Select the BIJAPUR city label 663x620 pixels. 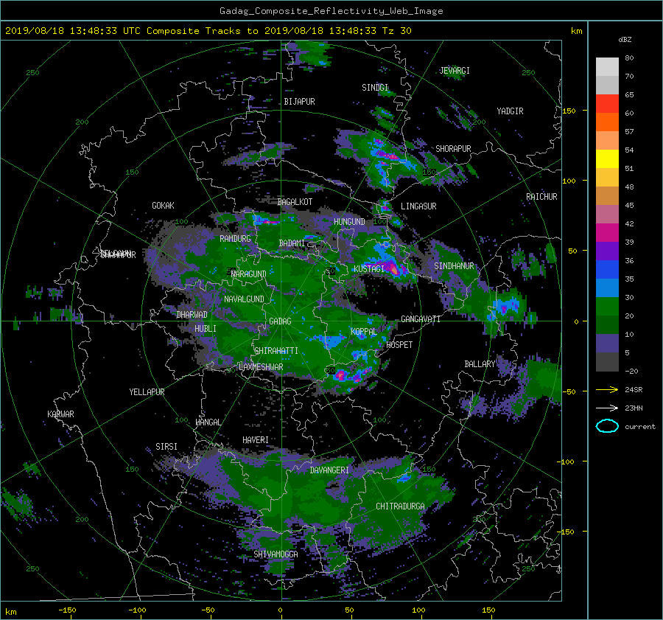tap(299, 102)
